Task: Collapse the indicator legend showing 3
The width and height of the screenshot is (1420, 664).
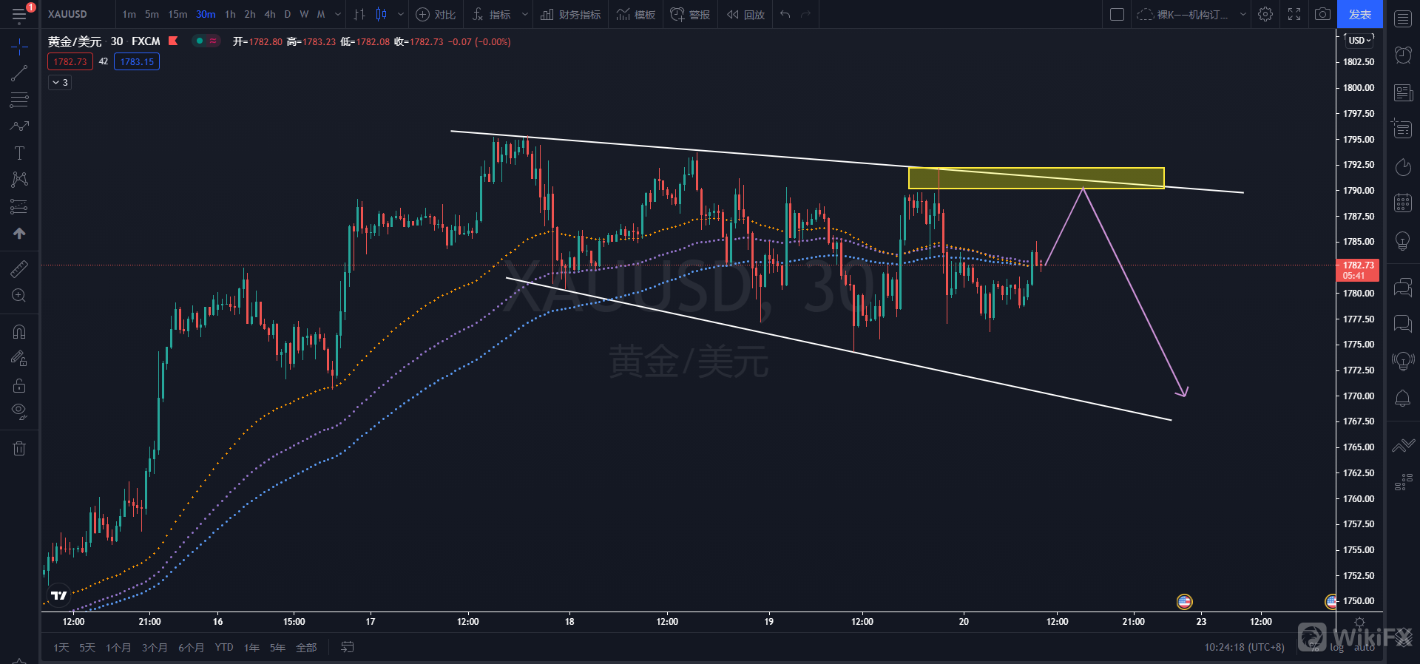Action: (60, 82)
